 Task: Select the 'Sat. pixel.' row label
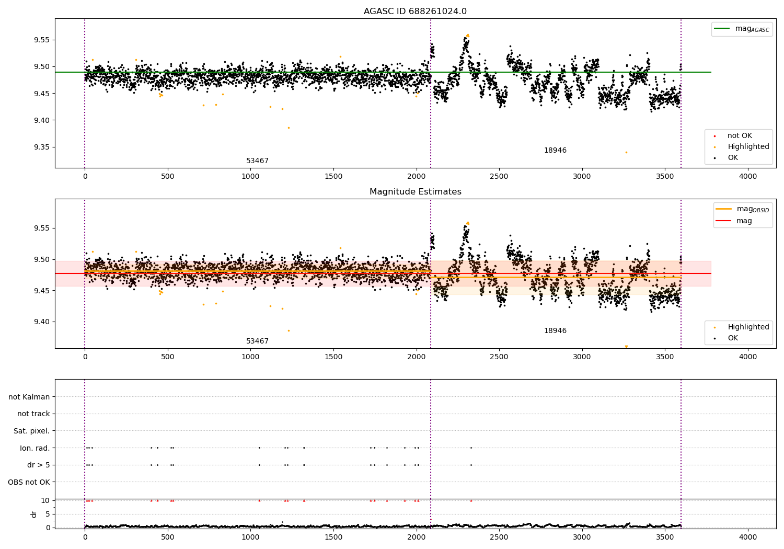pos(32,431)
